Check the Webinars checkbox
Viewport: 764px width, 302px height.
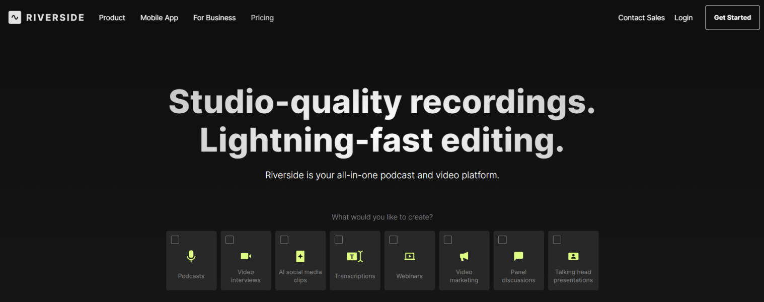click(x=393, y=240)
